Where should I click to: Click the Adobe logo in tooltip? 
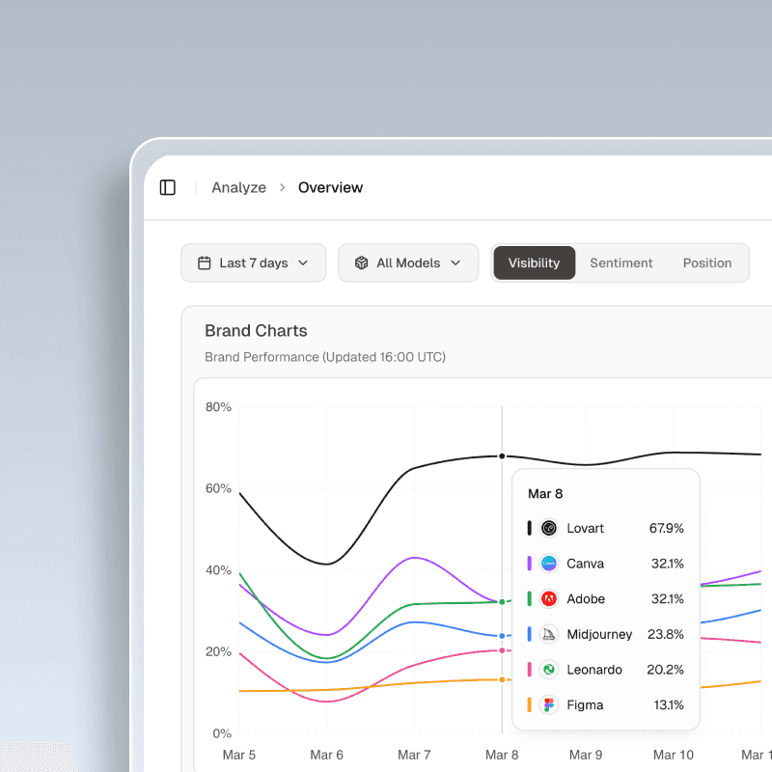click(548, 598)
